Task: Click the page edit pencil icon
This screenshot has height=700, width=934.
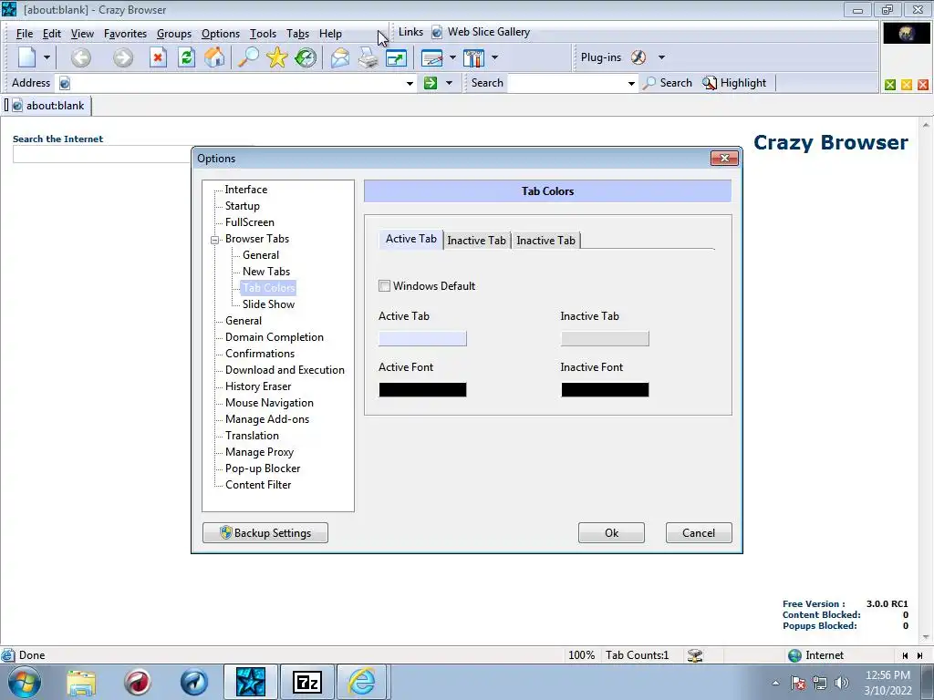Action: pos(431,57)
